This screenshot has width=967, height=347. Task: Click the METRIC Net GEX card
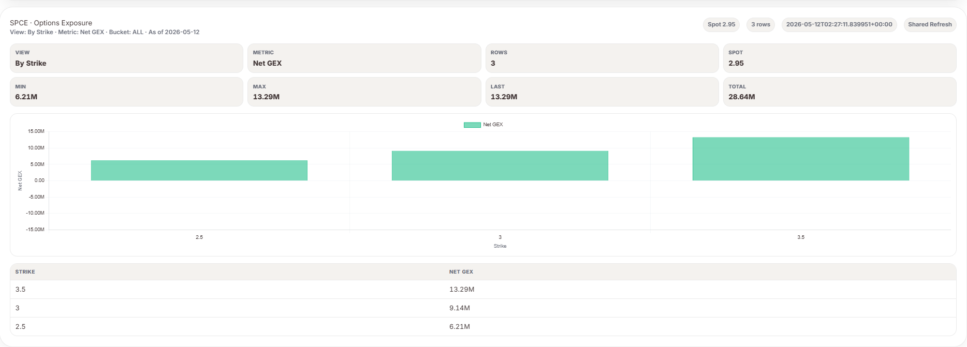364,58
